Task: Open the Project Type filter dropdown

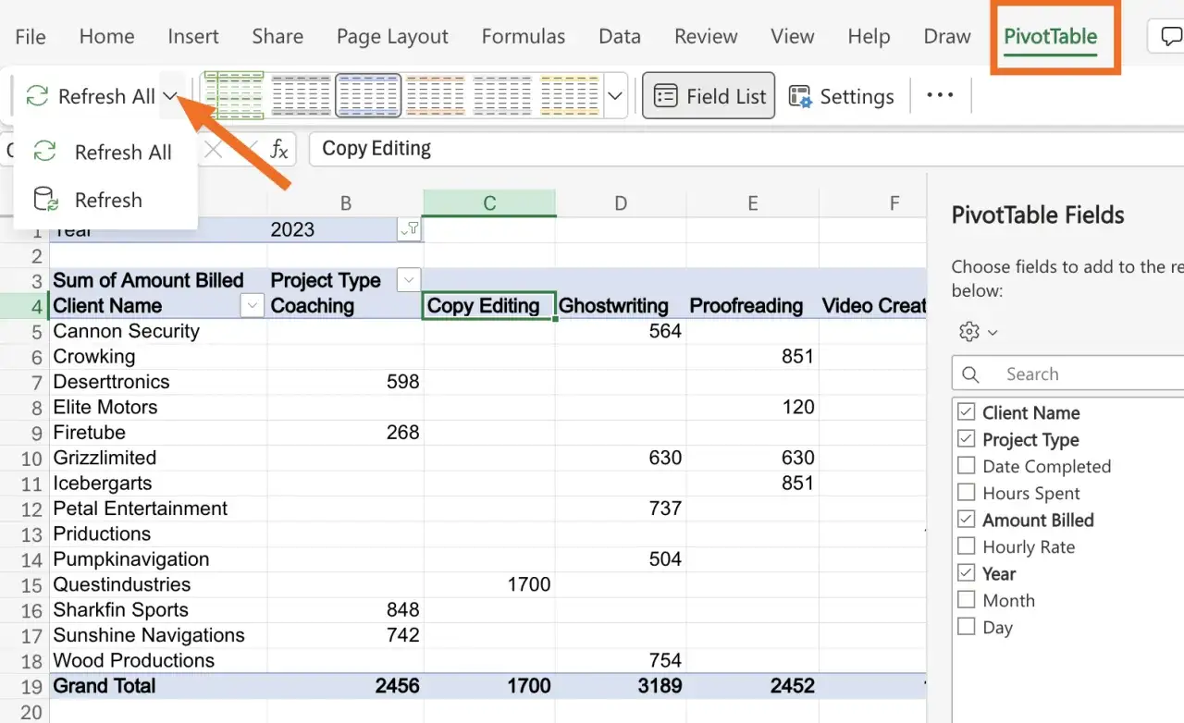Action: tap(408, 280)
